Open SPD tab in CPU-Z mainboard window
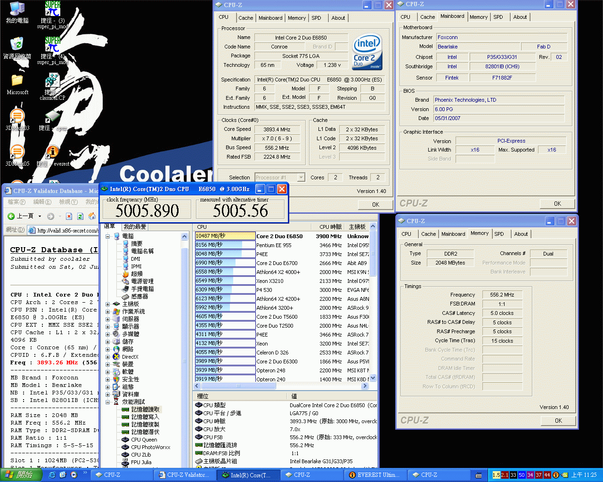The image size is (603, 482). [498, 17]
